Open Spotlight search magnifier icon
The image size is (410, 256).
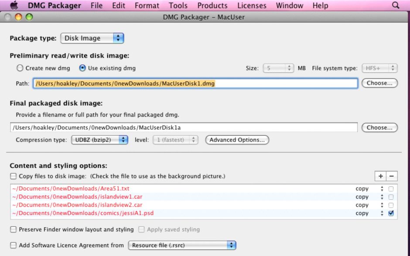click(x=396, y=5)
